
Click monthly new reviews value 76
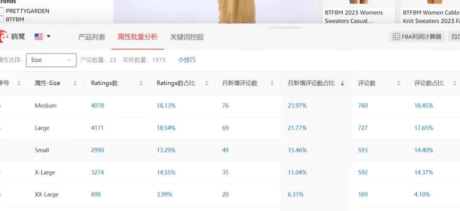tap(225, 106)
